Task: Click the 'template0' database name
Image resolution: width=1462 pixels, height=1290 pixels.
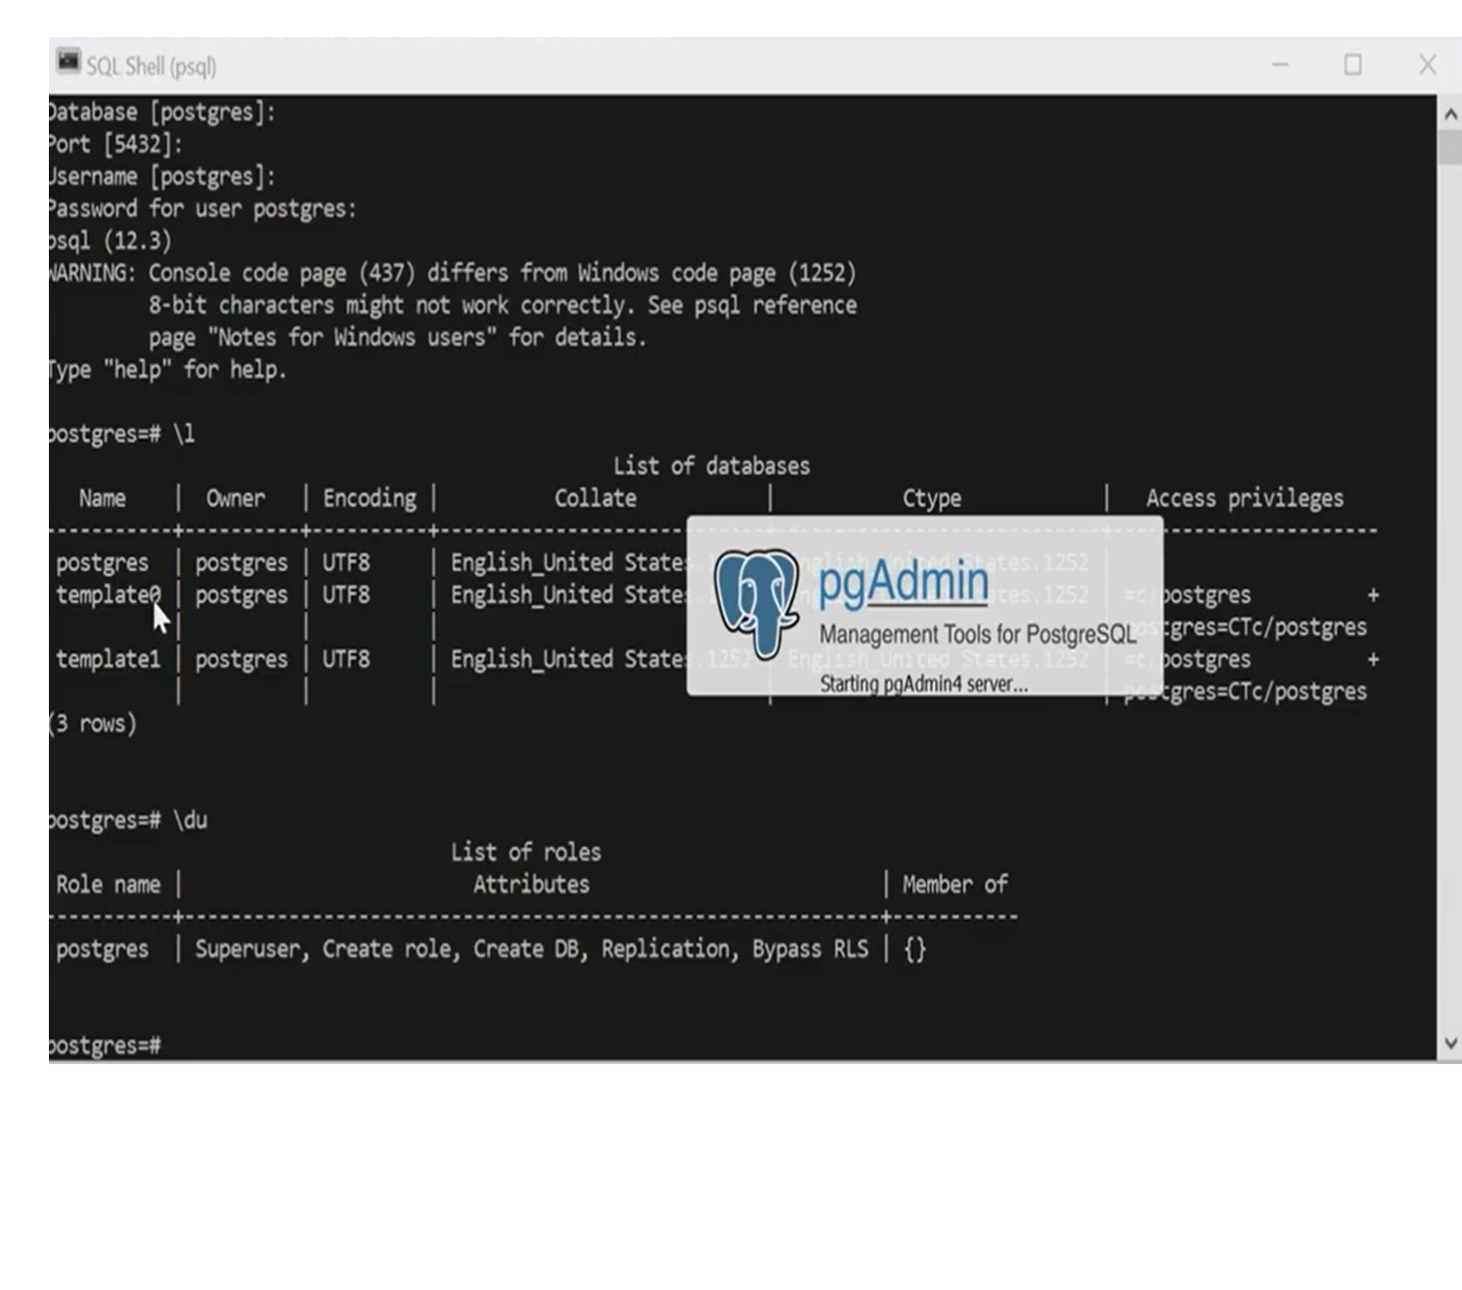Action: [x=108, y=595]
